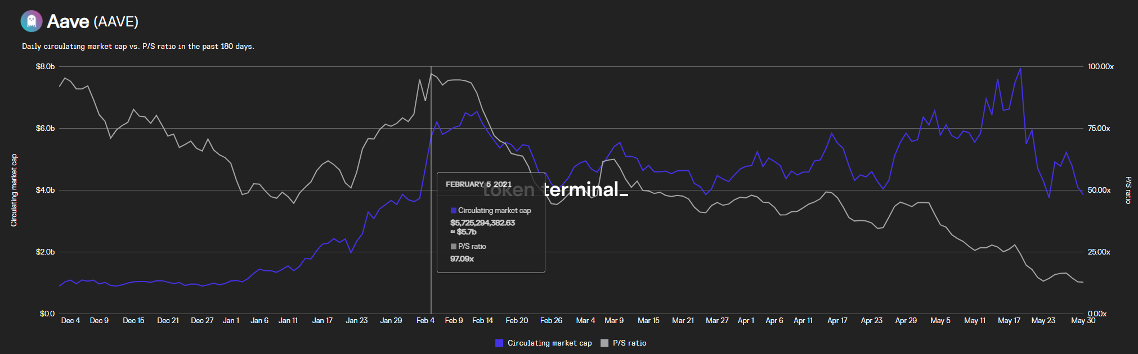This screenshot has height=354, width=1138.
Task: Click the ≈ $5.7b tooltip approximation
Action: pyautogui.click(x=463, y=232)
